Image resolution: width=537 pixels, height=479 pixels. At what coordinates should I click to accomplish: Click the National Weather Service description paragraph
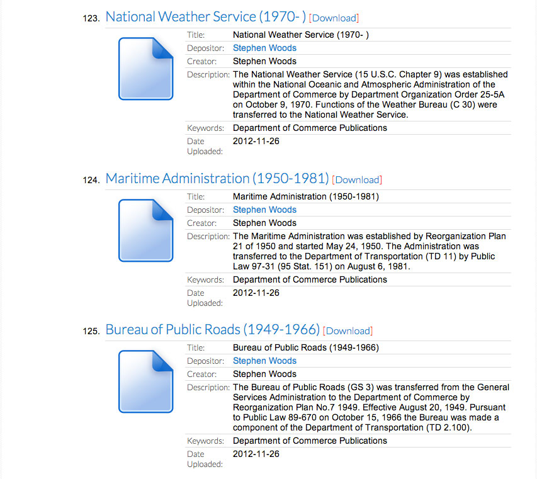[370, 94]
